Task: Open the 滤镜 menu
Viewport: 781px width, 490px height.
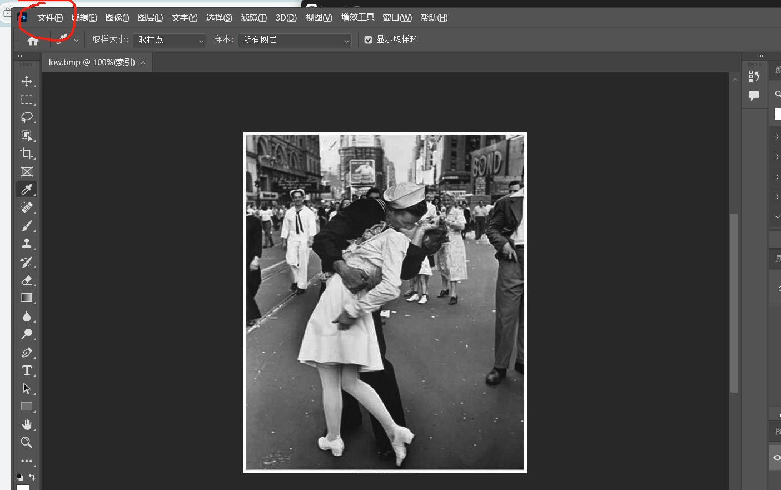Action: click(x=253, y=17)
